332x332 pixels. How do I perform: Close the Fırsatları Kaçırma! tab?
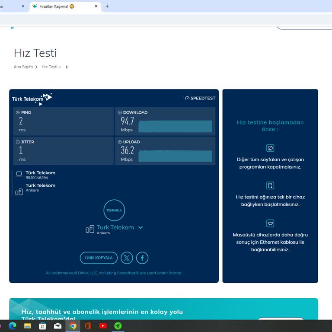[x=96, y=6]
